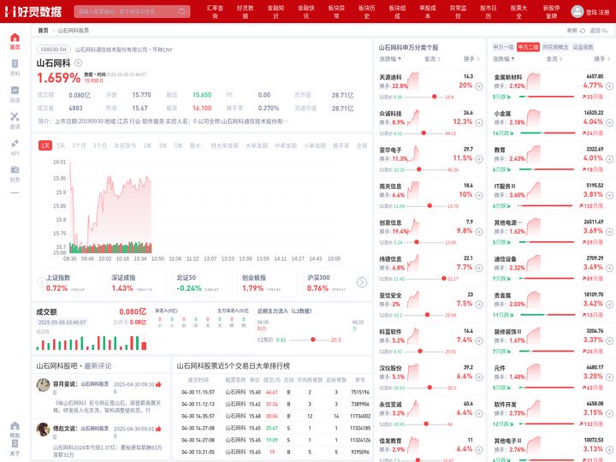
Task: Switch chart to 特大单金额
Action: click(x=225, y=145)
